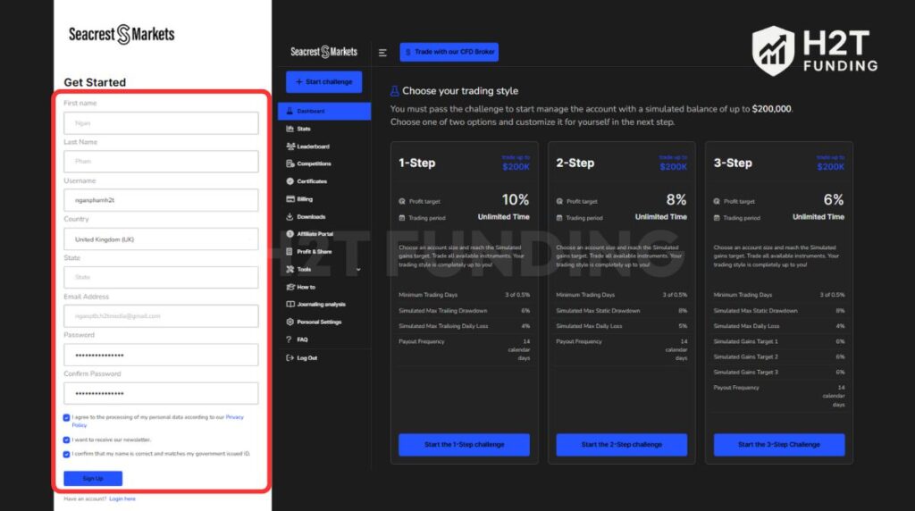Click the First name input field

click(161, 123)
